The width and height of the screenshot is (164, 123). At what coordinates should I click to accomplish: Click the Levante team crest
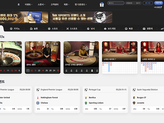pyautogui.click(x=134, y=103)
